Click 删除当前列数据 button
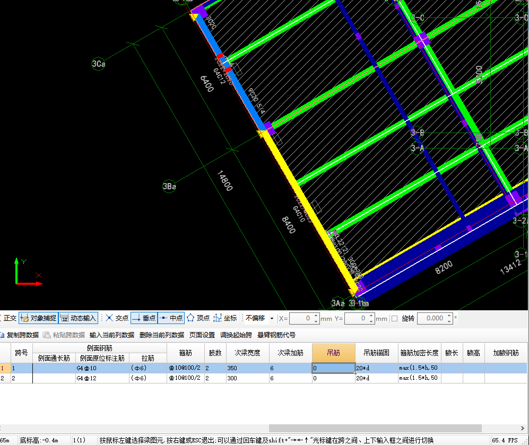The height and width of the screenshot is (445, 529). point(162,335)
